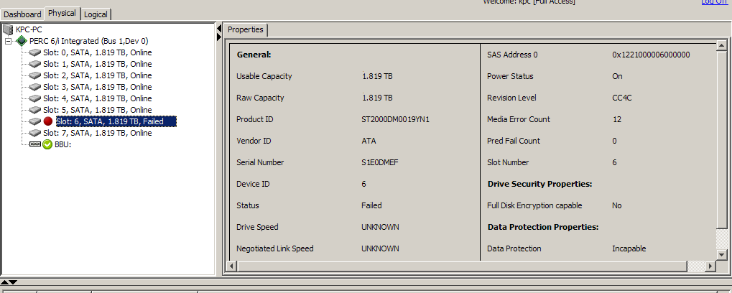
Task: Select Slot: 4, SATA, 1.819 TB, Online
Action: tap(98, 98)
